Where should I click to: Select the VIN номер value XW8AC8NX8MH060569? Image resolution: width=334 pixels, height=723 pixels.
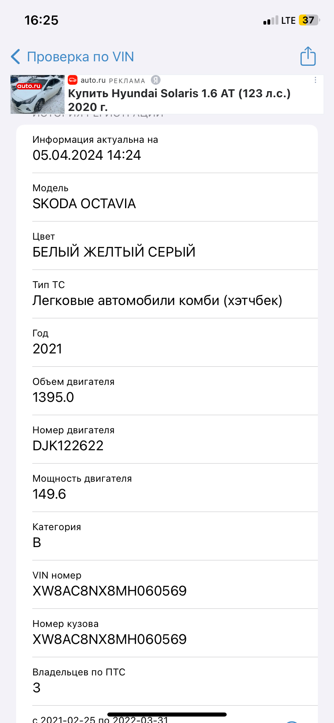(110, 591)
